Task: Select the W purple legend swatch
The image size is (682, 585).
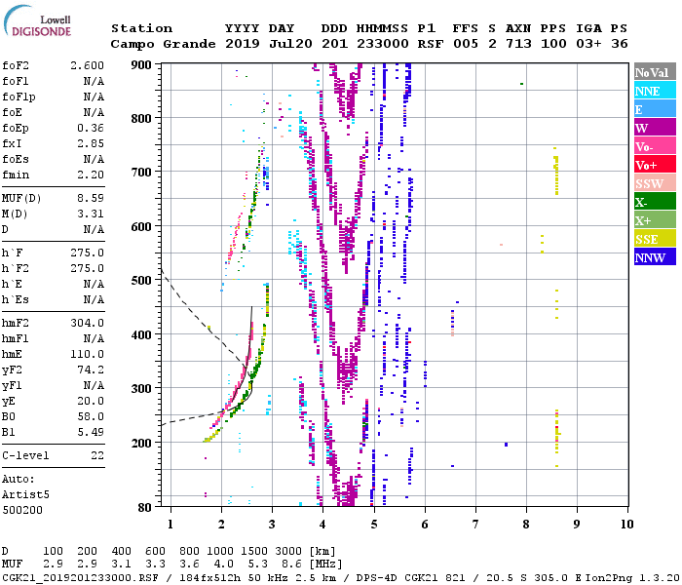Action: click(x=655, y=128)
